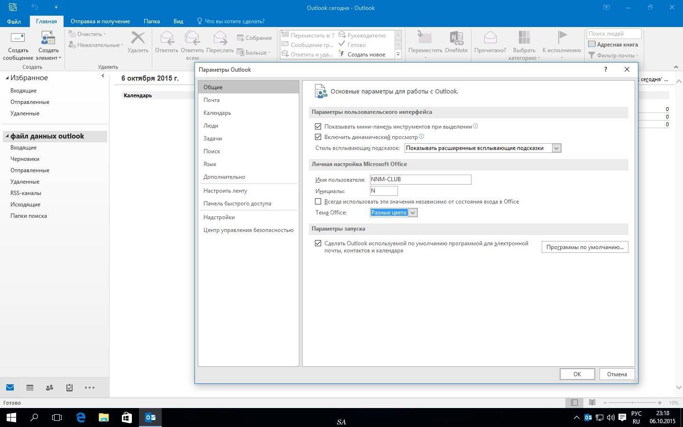
Task: Select Календарь category in options dialog
Action: click(x=248, y=113)
